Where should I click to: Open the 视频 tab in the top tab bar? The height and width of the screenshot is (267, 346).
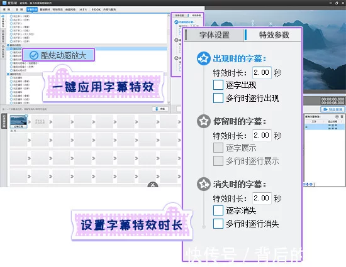[7, 9]
